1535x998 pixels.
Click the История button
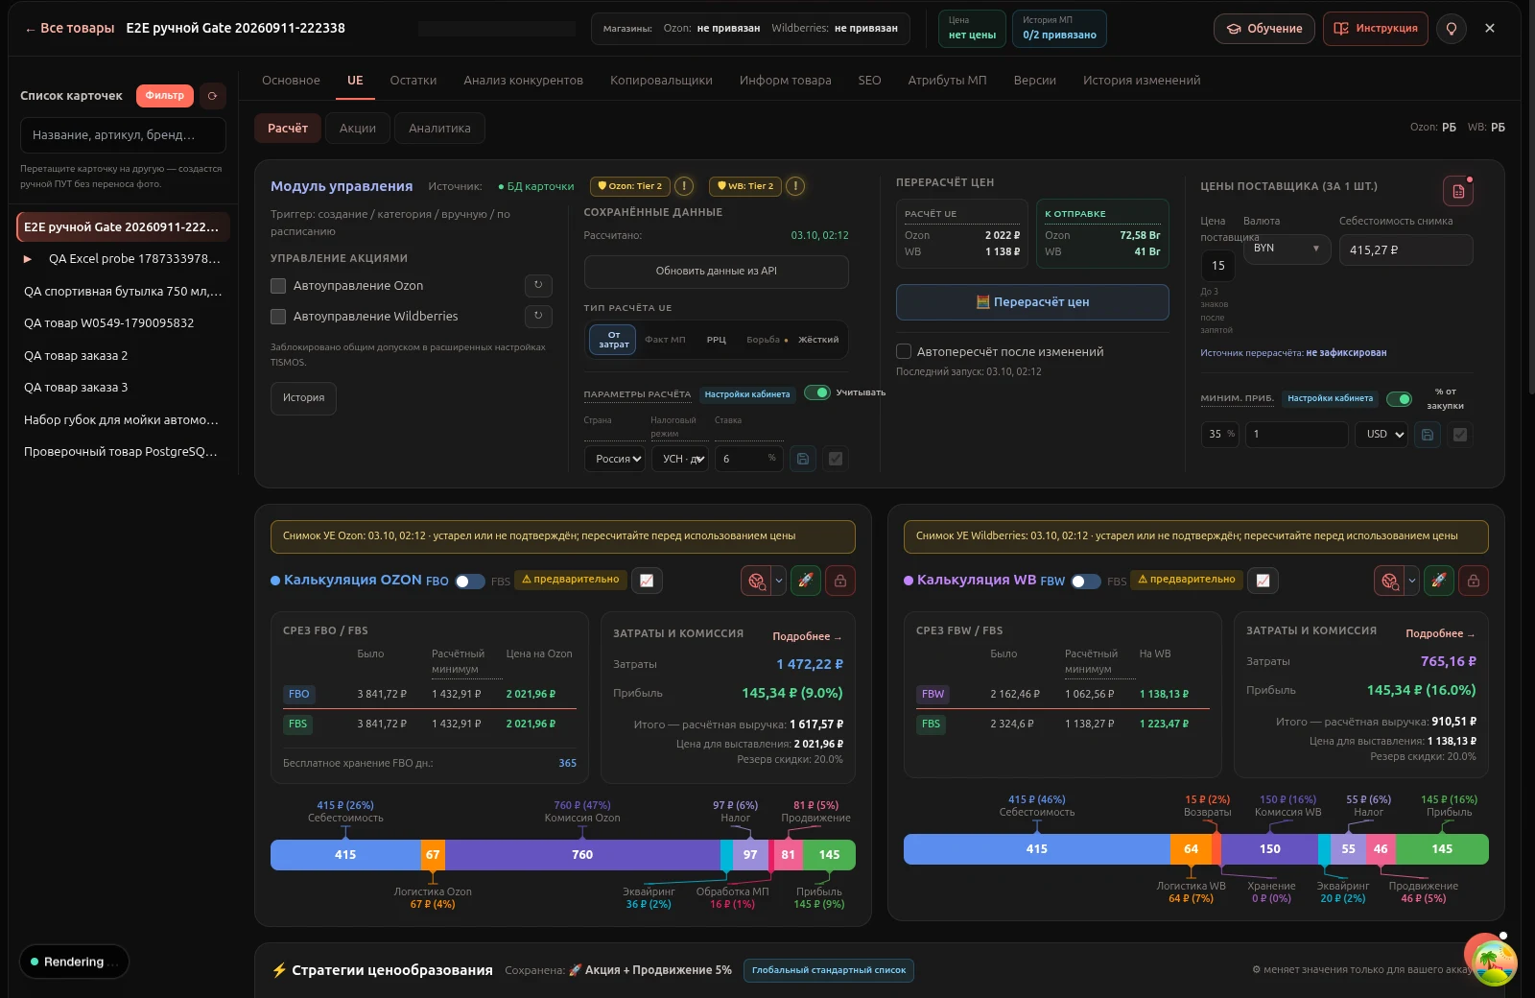303,398
